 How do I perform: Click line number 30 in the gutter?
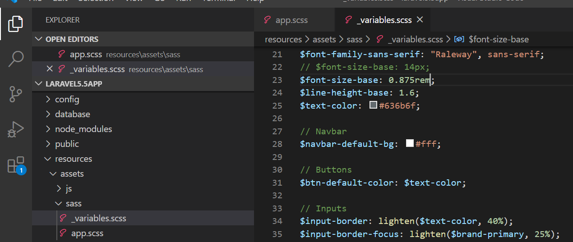pos(277,170)
